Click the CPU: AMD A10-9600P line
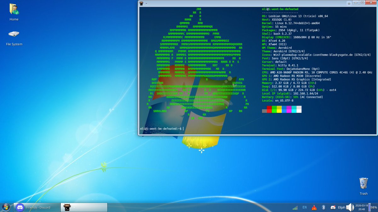This screenshot has width=378, height=212. click(x=317, y=73)
